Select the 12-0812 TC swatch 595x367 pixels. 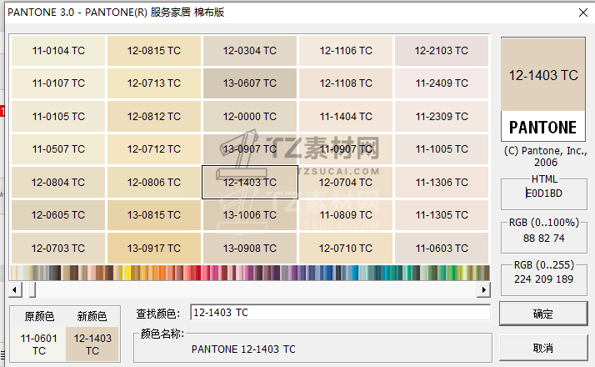click(x=154, y=117)
